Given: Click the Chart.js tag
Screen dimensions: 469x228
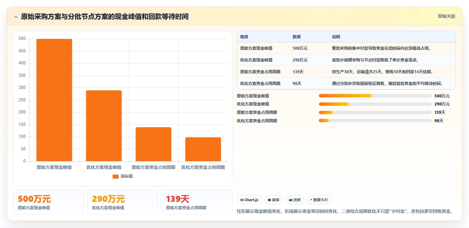Looking at the screenshot, I should pos(249,200).
